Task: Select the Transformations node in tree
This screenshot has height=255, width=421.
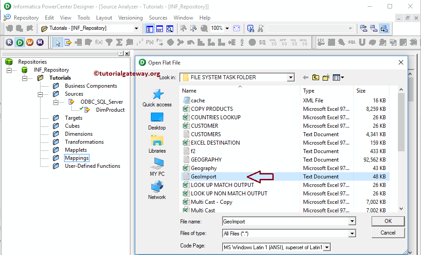Action: (x=84, y=142)
